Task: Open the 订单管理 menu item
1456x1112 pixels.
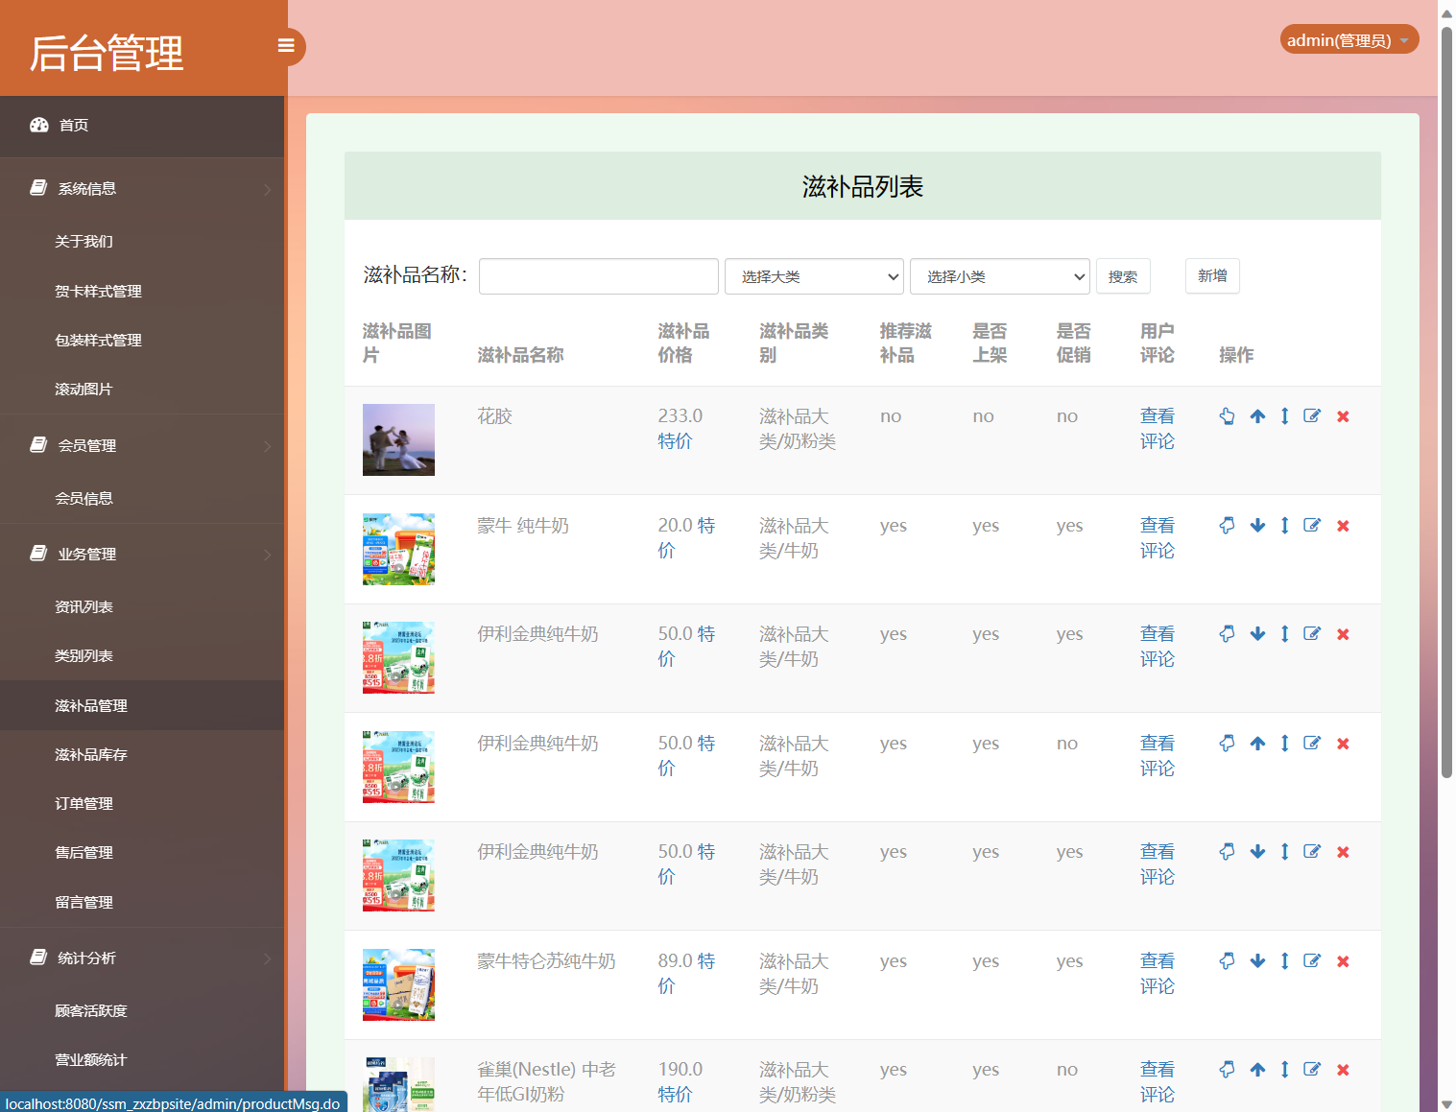Action: [x=84, y=803]
